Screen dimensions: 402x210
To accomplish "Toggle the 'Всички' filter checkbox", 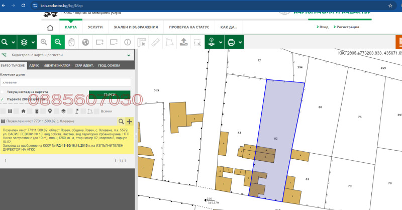I will point(97,112).
